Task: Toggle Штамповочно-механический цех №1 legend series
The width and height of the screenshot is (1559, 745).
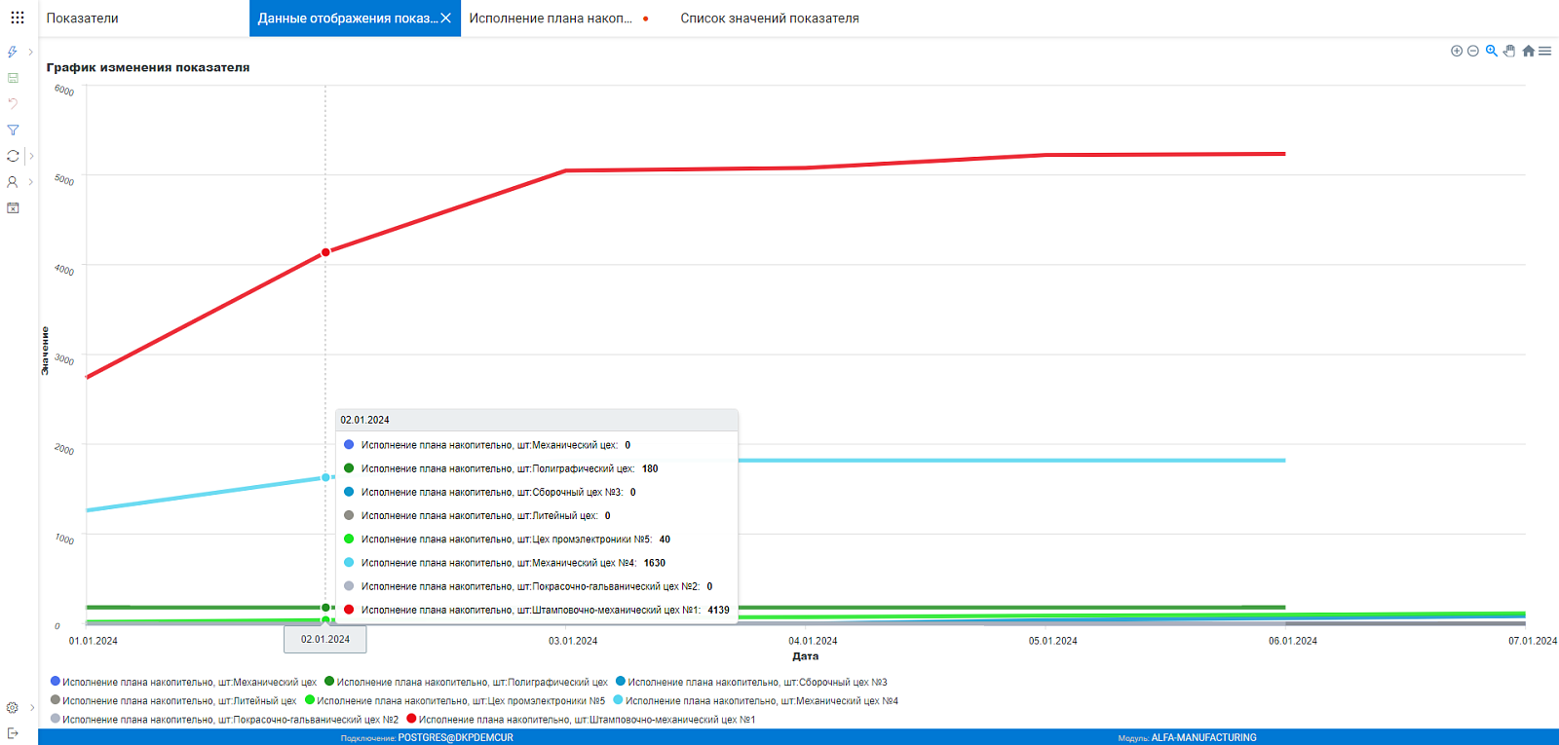Action: pyautogui.click(x=581, y=719)
